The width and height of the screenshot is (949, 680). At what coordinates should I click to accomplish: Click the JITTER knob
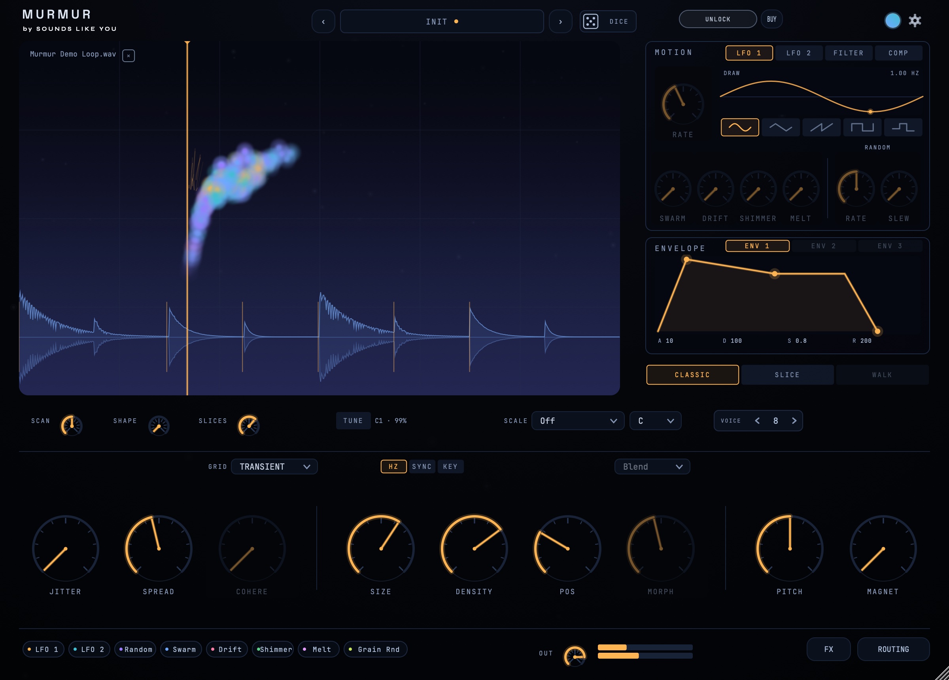pos(66,548)
